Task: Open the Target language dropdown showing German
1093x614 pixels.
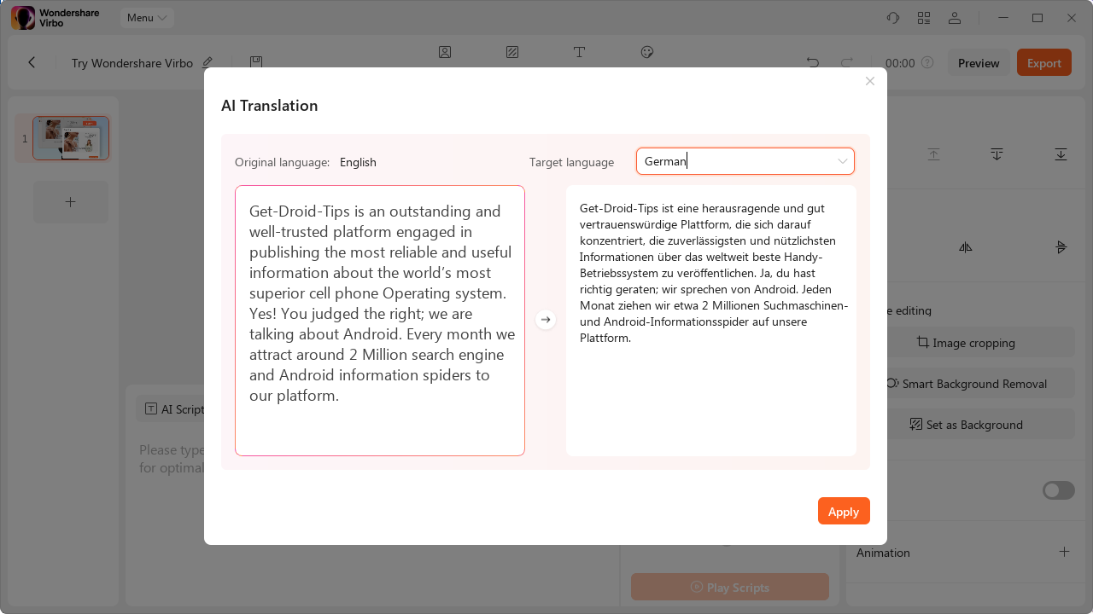Action: 745,161
